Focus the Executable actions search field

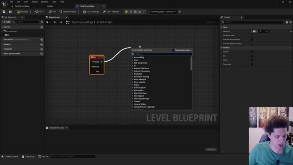162,54
